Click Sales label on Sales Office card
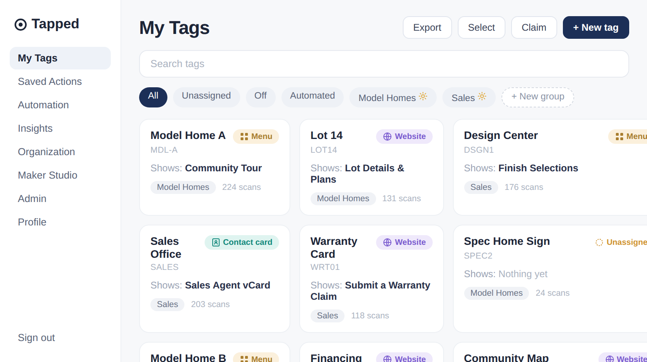 167,304
